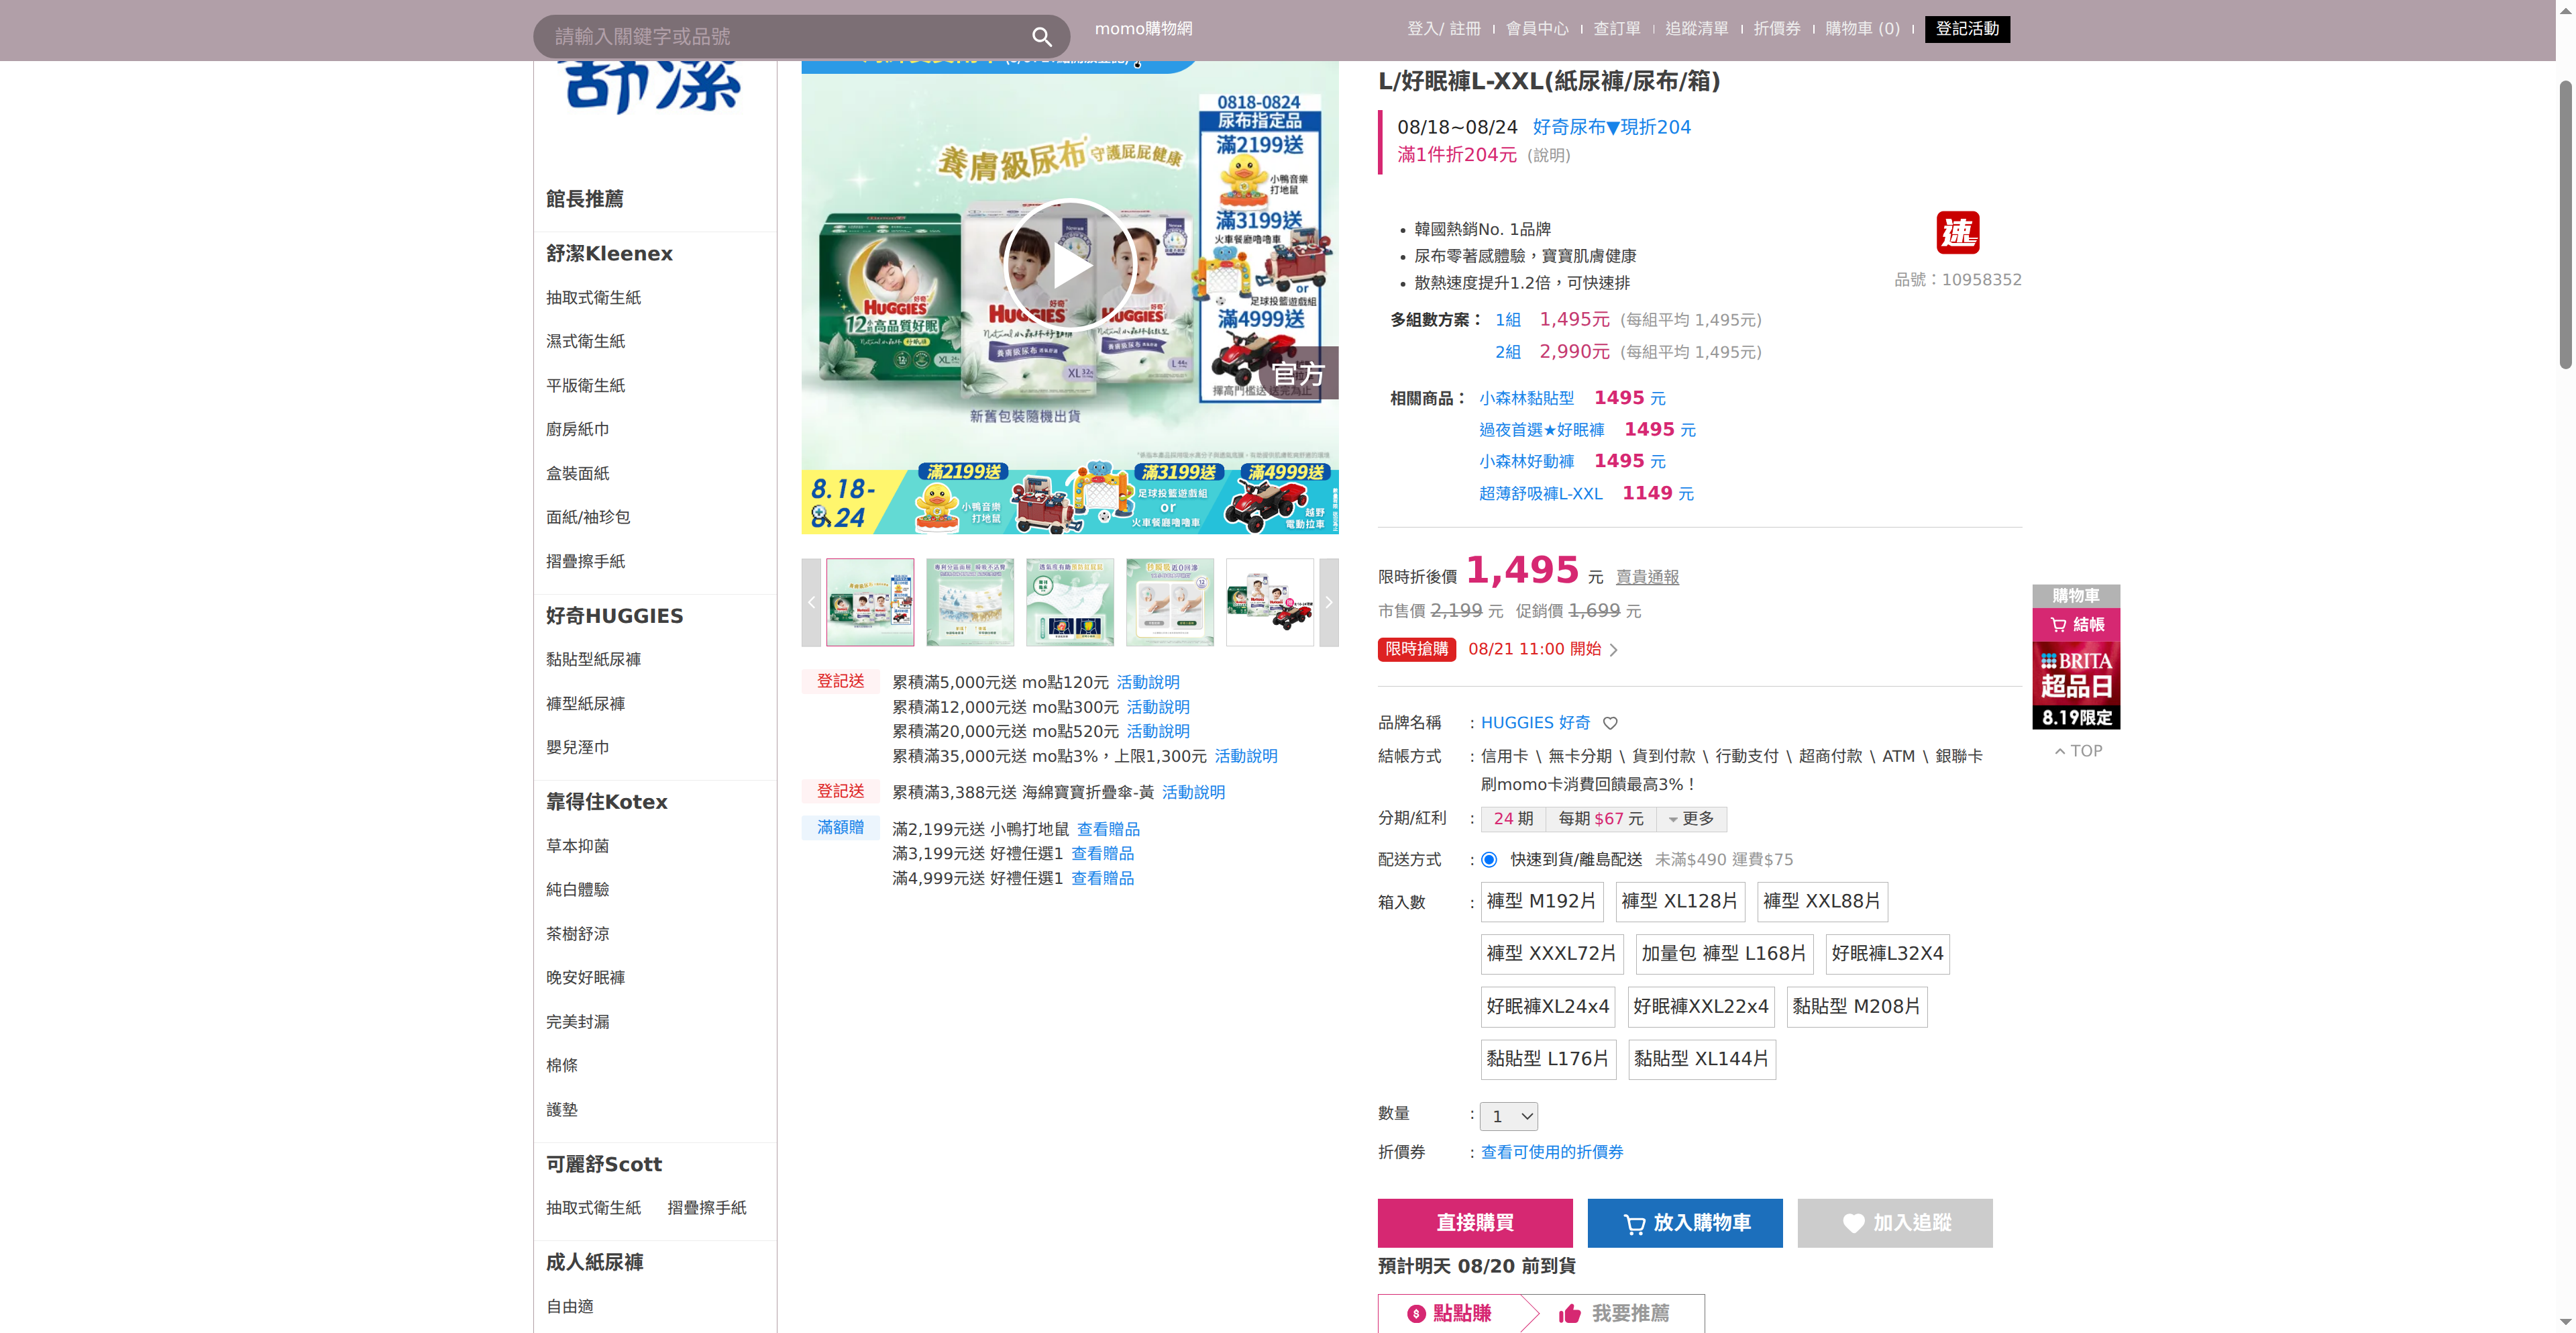Viewport: 2576px width, 1333px height.
Task: Open 晚安好眠褲 in sidebar
Action: [x=585, y=978]
